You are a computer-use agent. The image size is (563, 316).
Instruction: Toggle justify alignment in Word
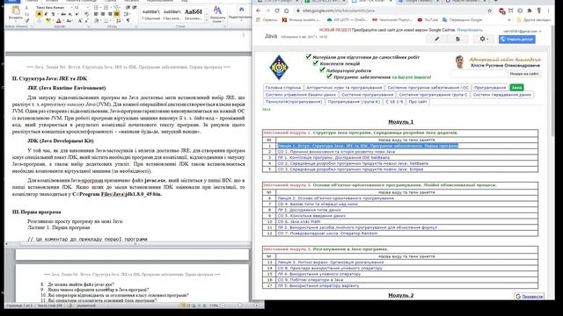coord(117,14)
